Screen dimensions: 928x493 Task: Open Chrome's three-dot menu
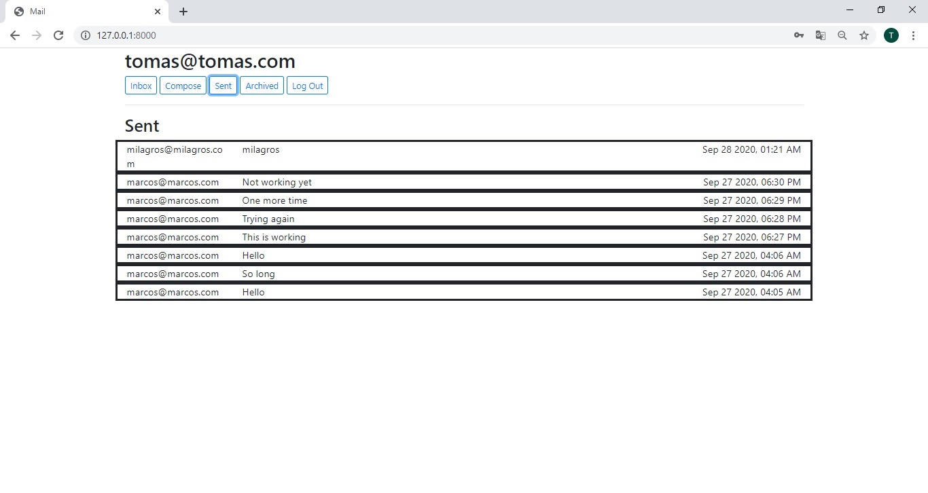click(x=913, y=35)
